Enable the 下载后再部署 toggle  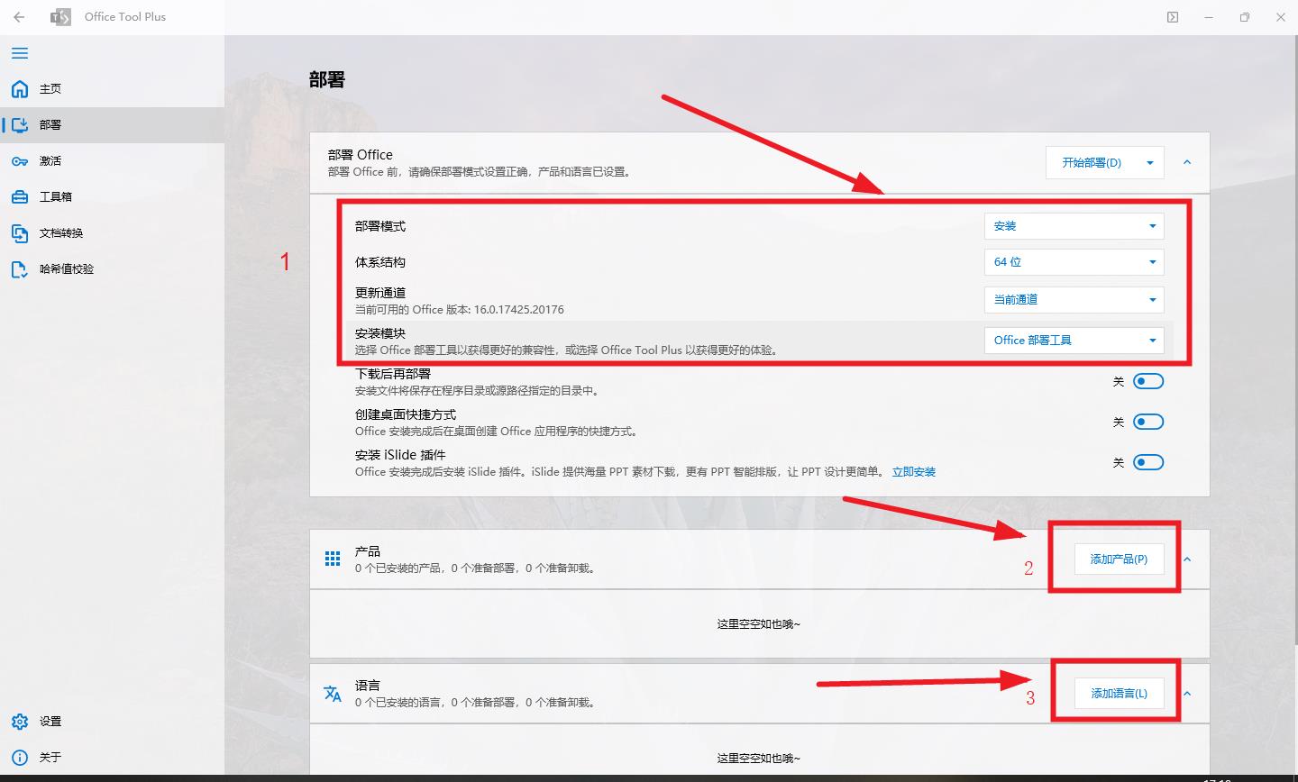[1149, 381]
